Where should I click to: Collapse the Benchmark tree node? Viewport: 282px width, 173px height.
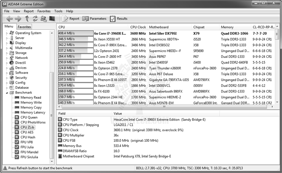(x=7, y=93)
